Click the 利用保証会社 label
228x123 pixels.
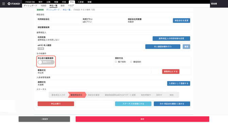point(44,19)
